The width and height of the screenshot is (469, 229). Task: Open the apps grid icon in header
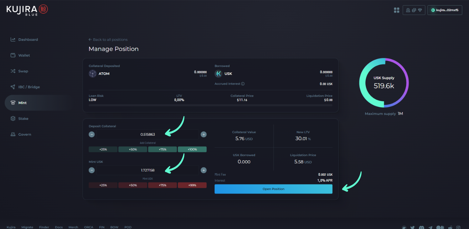[x=397, y=10]
